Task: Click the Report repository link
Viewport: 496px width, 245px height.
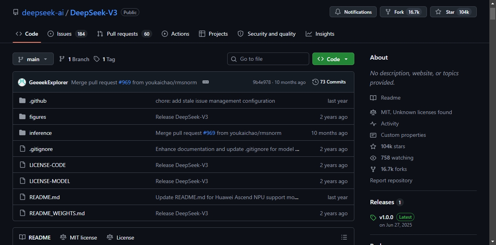Action: [x=391, y=180]
